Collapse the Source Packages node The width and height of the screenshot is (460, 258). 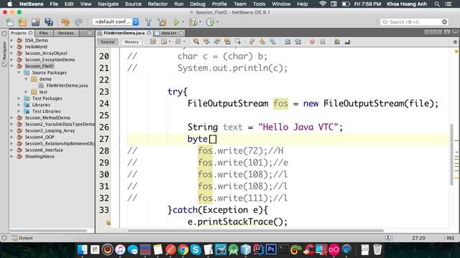pyautogui.click(x=19, y=72)
